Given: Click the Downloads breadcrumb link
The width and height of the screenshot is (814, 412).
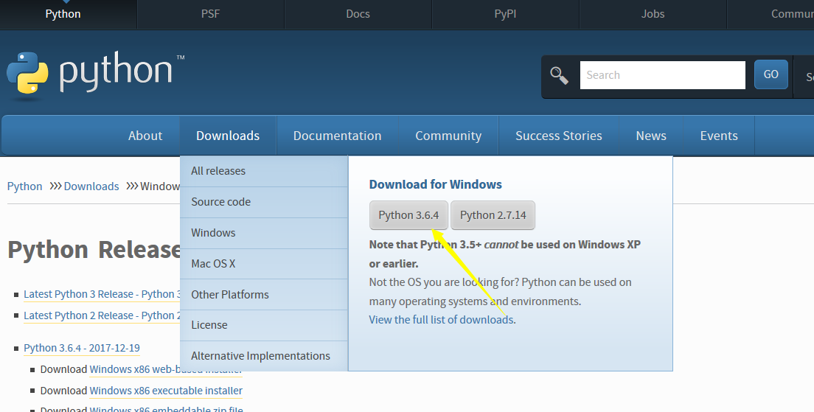Looking at the screenshot, I should [x=91, y=186].
